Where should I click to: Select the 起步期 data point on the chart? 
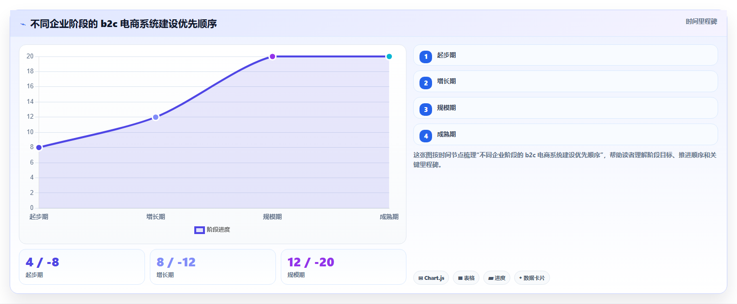pos(39,148)
